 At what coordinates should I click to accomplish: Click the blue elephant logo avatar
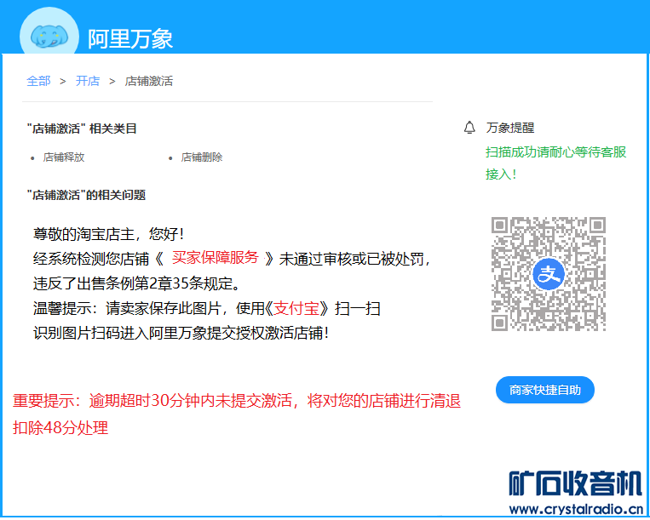pos(49,32)
